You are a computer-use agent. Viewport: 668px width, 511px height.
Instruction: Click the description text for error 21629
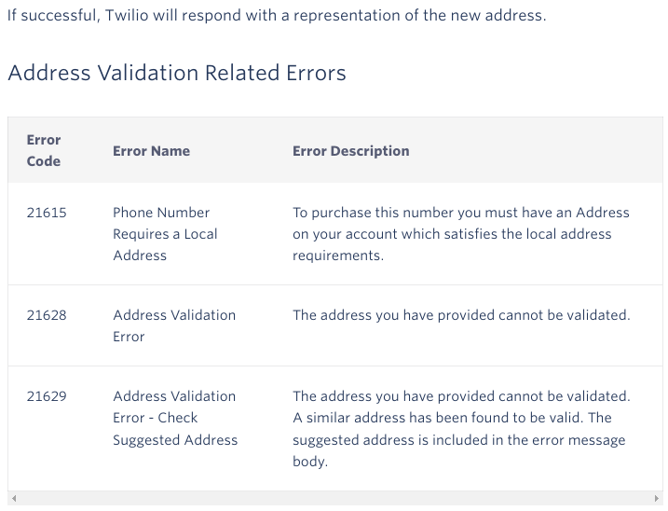[x=460, y=428]
